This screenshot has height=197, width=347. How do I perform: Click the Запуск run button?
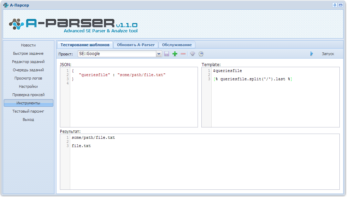point(328,54)
